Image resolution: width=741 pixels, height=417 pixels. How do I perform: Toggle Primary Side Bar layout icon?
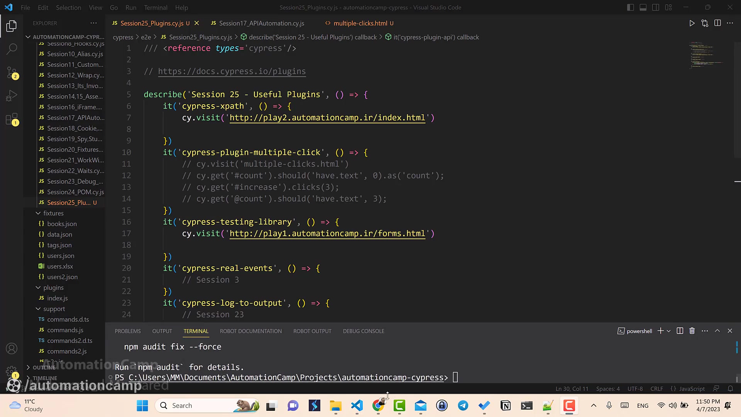pyautogui.click(x=630, y=7)
